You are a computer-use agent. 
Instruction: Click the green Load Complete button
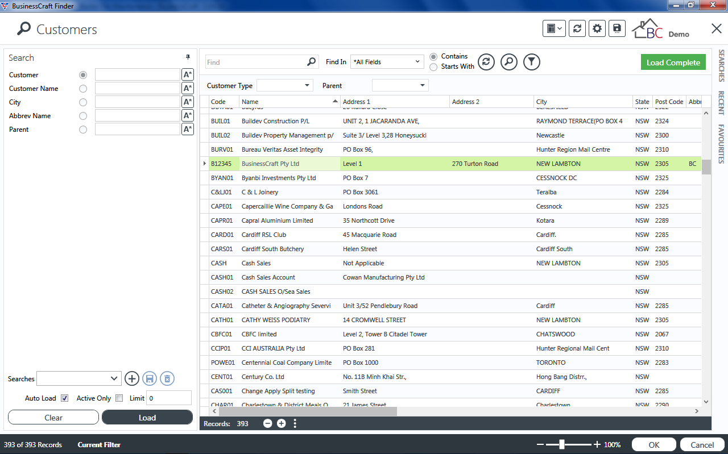click(x=673, y=62)
